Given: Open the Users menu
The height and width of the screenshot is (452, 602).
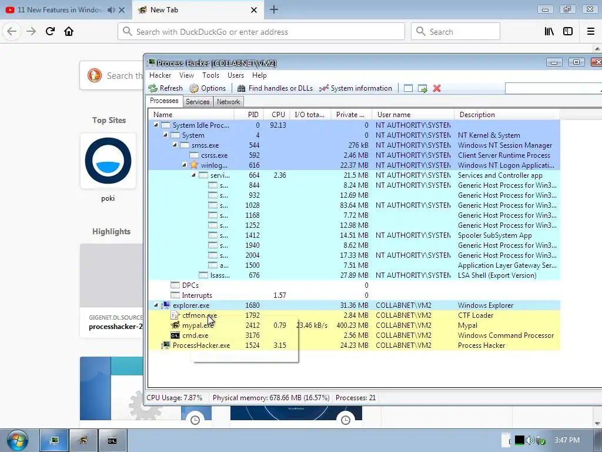Looking at the screenshot, I should click(235, 75).
